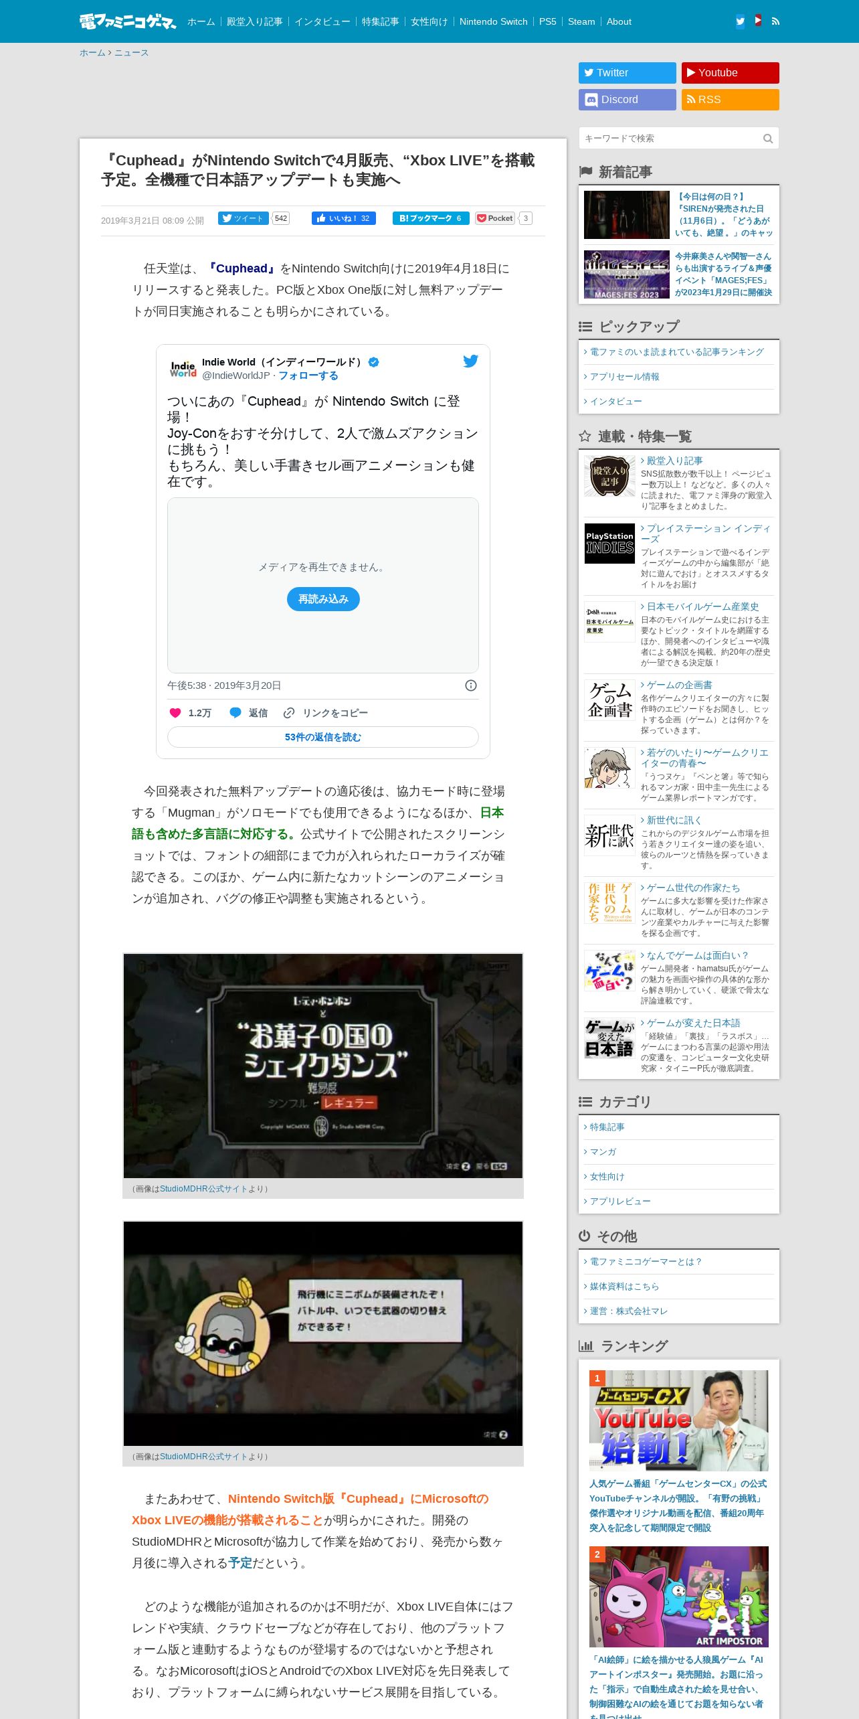Viewport: 859px width, 1719px height.
Task: Open the アプリレビュー category link
Action: [620, 1202]
